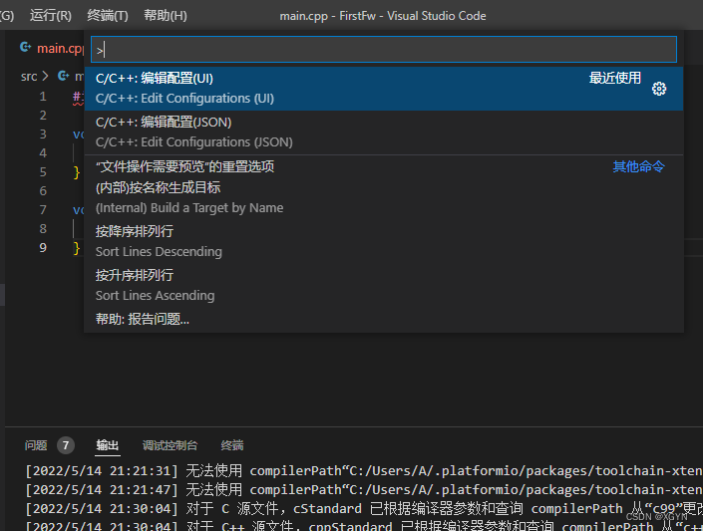Open the Terminal (终端) menu

point(108,16)
